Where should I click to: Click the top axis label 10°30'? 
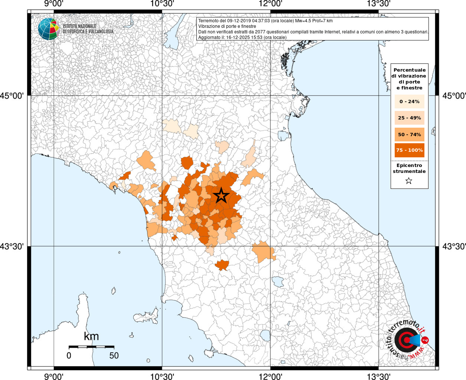click(x=162, y=4)
